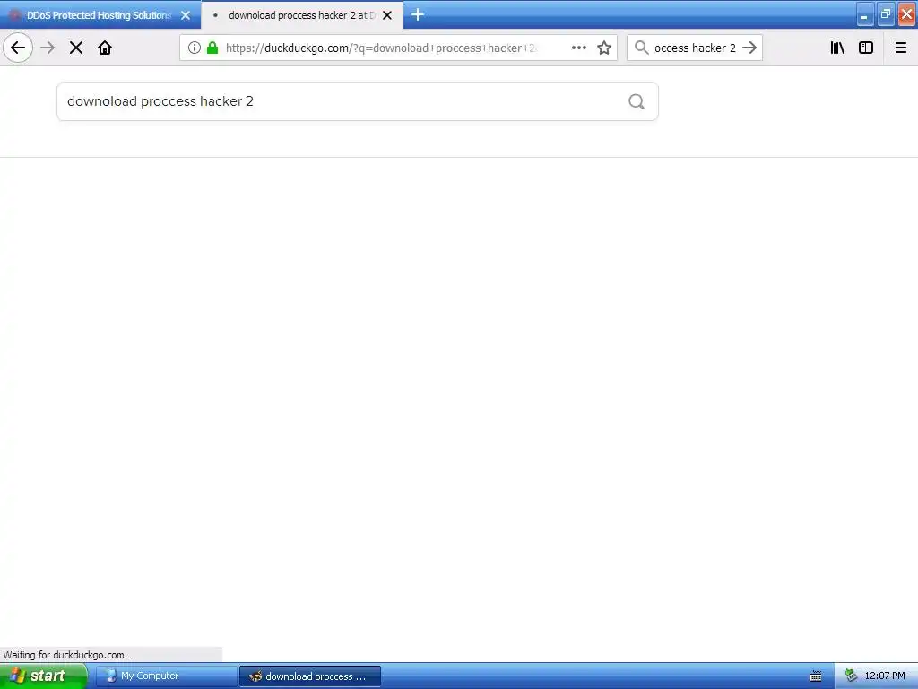Show site information icon in address bar
This screenshot has height=689, width=918.
click(x=195, y=48)
